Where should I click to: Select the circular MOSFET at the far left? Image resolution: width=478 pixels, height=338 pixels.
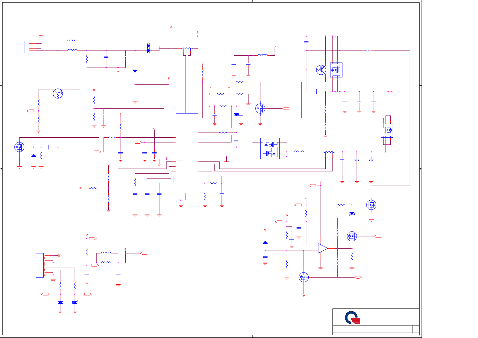[x=19, y=147]
